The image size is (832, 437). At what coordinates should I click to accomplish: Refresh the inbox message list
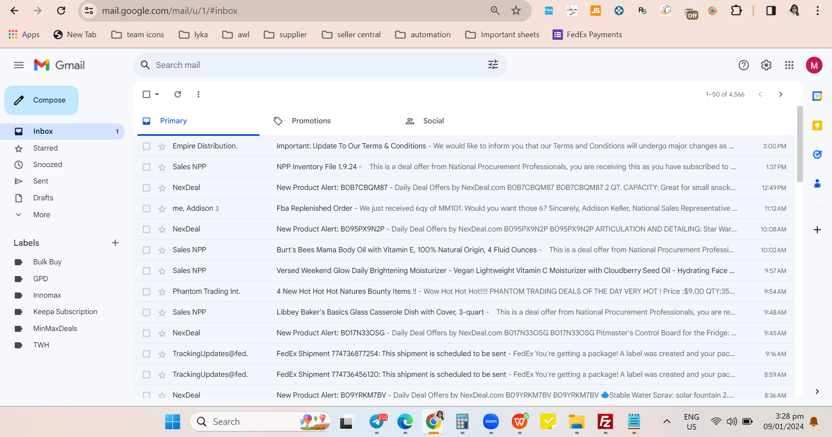[178, 94]
